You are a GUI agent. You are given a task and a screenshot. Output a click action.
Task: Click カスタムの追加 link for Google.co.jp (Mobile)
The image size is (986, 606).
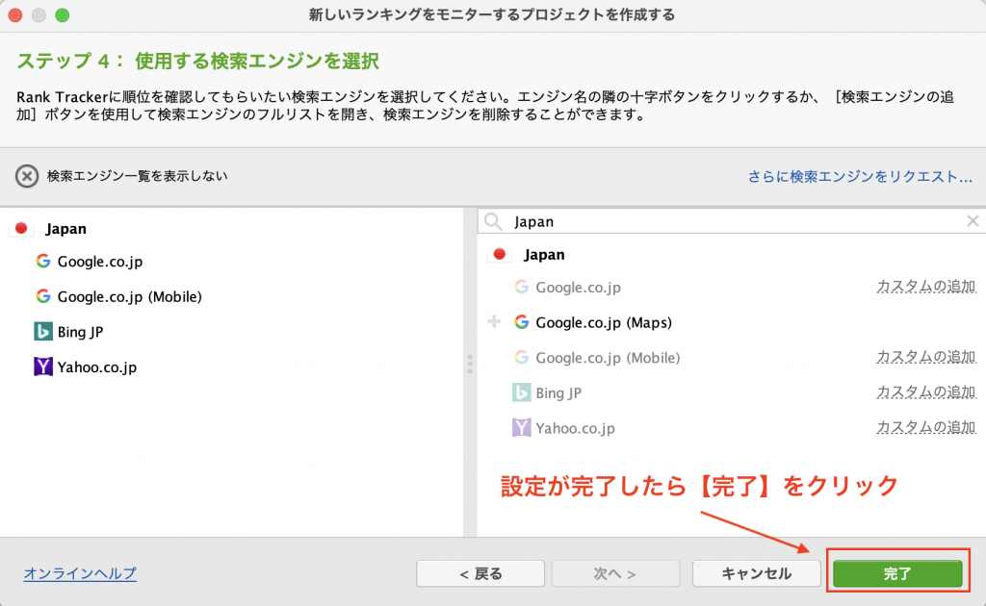click(x=925, y=357)
